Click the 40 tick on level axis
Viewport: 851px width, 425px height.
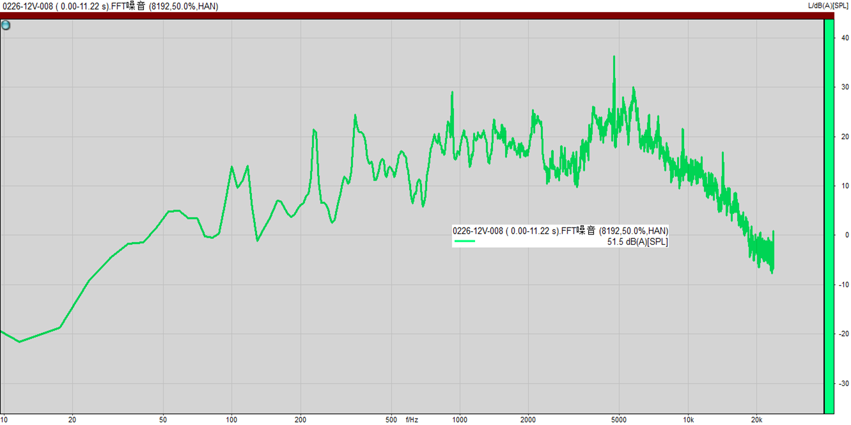point(845,38)
